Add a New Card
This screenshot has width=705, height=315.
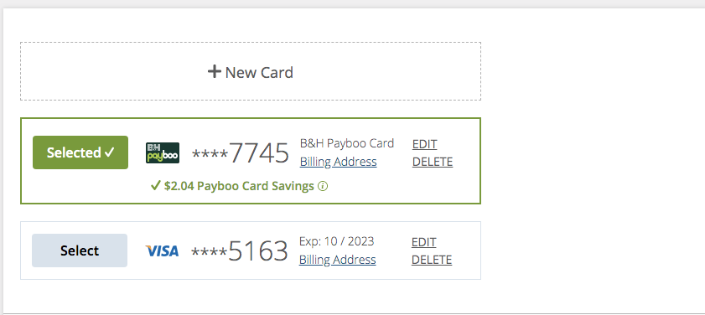(251, 71)
